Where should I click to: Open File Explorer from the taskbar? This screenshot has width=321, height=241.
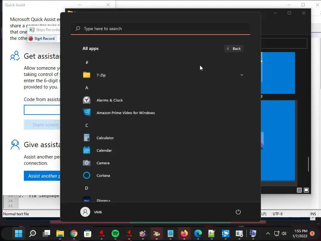[x=60, y=233]
